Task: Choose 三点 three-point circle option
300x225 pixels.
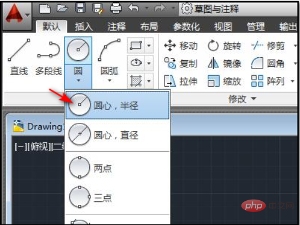Action: (117, 197)
